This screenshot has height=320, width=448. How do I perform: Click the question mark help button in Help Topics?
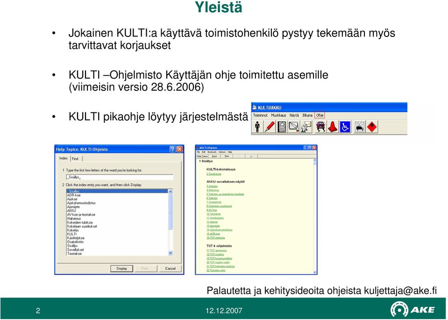(172, 149)
